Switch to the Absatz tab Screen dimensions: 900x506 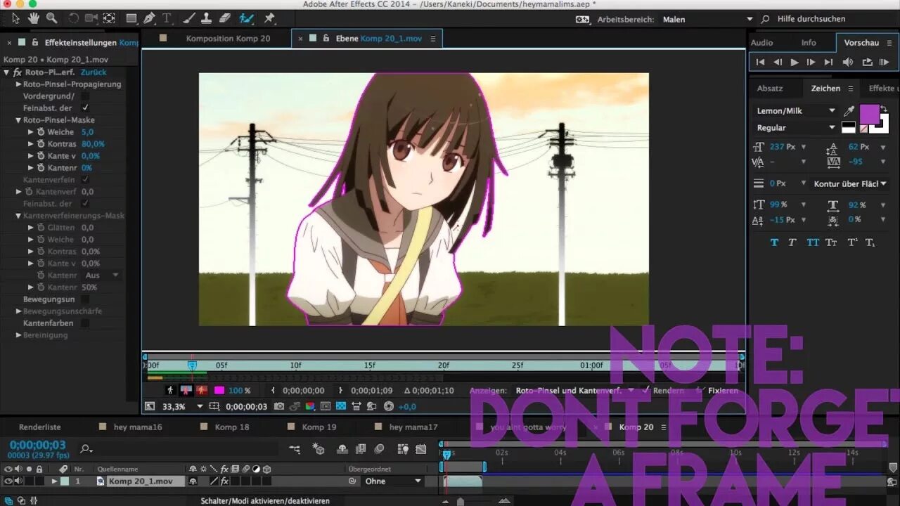pos(770,88)
